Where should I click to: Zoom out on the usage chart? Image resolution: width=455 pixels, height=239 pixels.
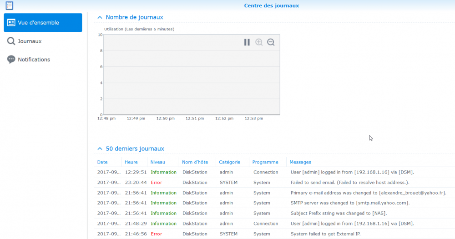tap(271, 42)
